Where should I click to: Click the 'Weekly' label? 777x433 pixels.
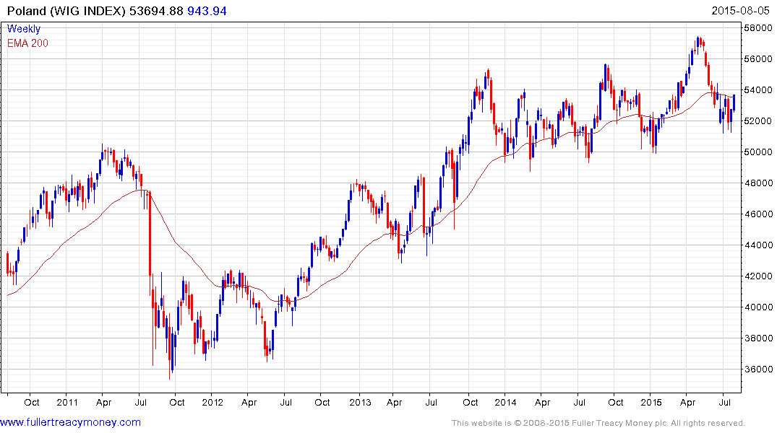[x=24, y=29]
